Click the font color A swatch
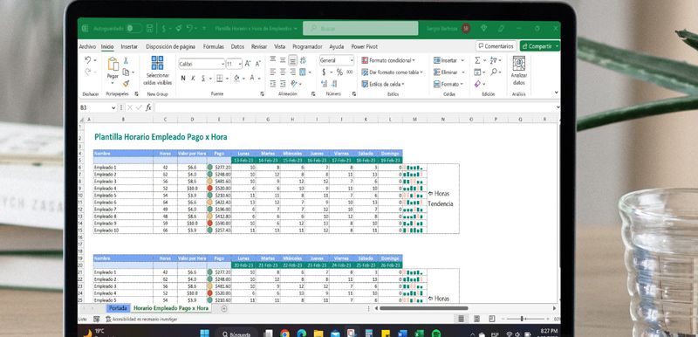 point(252,79)
